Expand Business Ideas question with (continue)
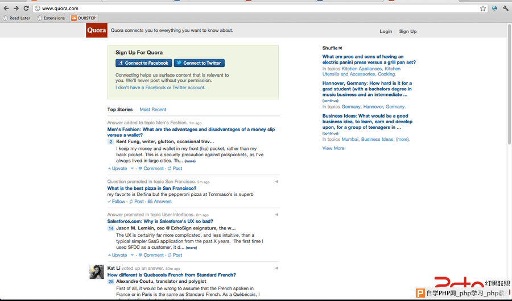Image resolution: width=512 pixels, height=301 pixels. tap(330, 133)
